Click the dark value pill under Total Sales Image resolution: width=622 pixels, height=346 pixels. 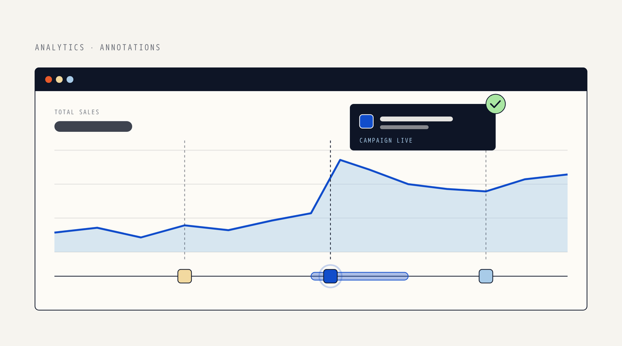(x=93, y=126)
